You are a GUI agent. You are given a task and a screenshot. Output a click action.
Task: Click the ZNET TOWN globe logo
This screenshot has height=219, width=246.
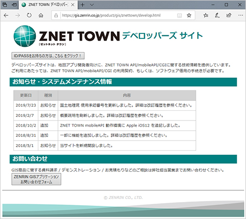(x=25, y=36)
